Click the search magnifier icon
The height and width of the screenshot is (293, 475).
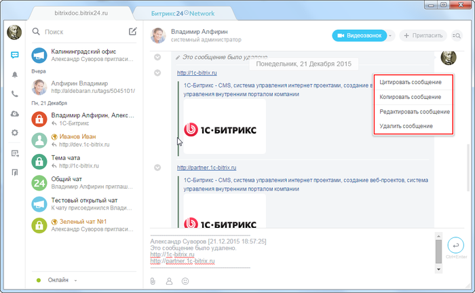(x=36, y=31)
